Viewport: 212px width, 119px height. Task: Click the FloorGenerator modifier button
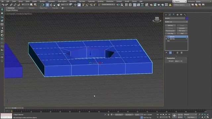point(170,31)
